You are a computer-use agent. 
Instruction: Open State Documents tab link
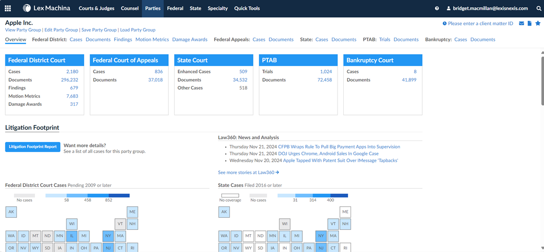pyautogui.click(x=344, y=40)
